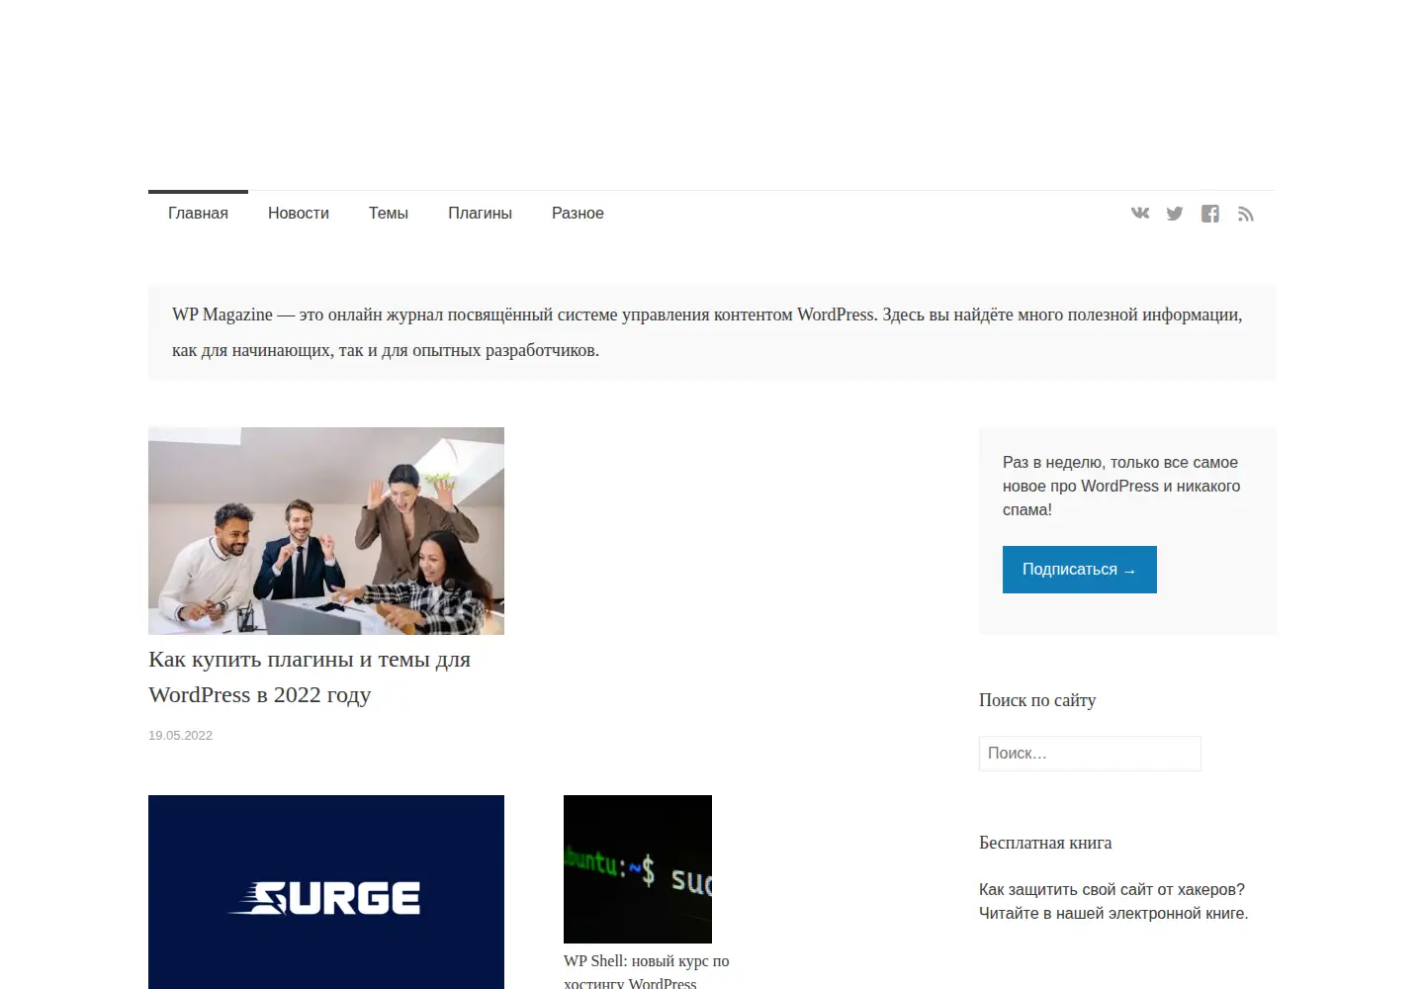Click the text about protecting site from hackers
Screen dimensions: 1424x989
tap(1113, 902)
